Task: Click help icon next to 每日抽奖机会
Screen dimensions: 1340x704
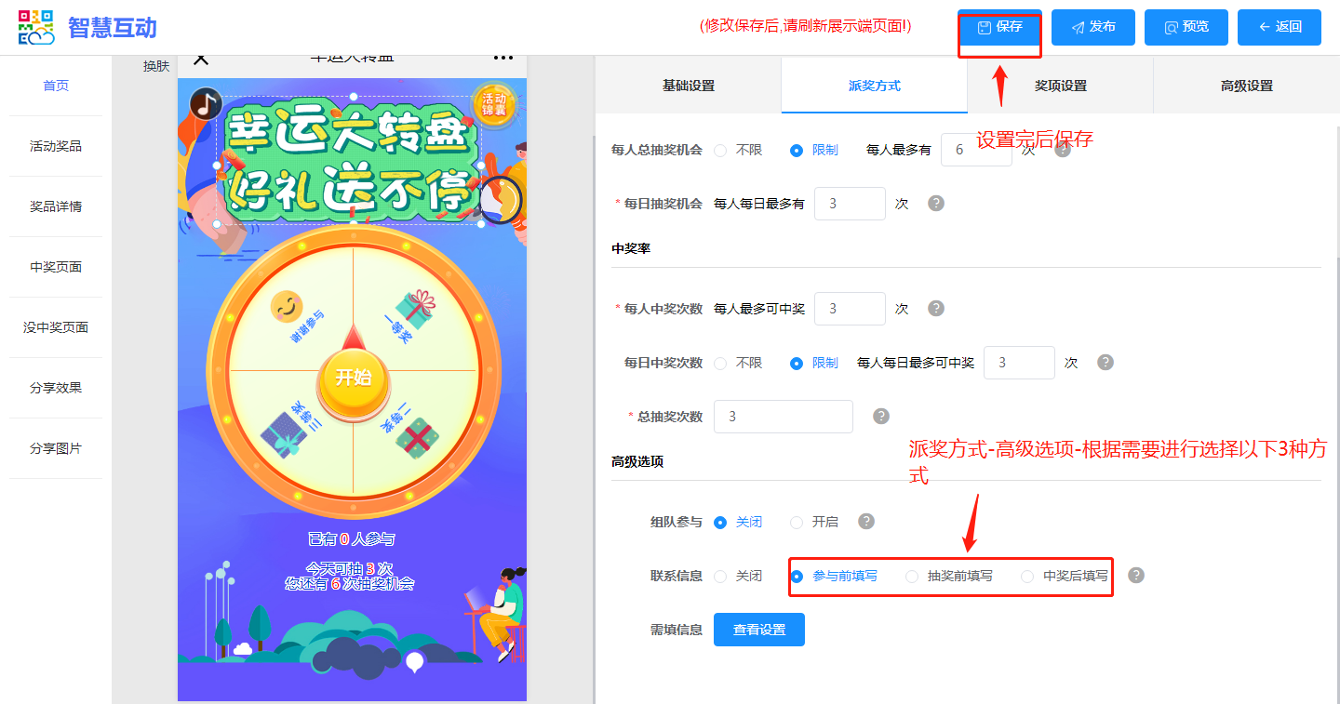Action: click(x=936, y=204)
